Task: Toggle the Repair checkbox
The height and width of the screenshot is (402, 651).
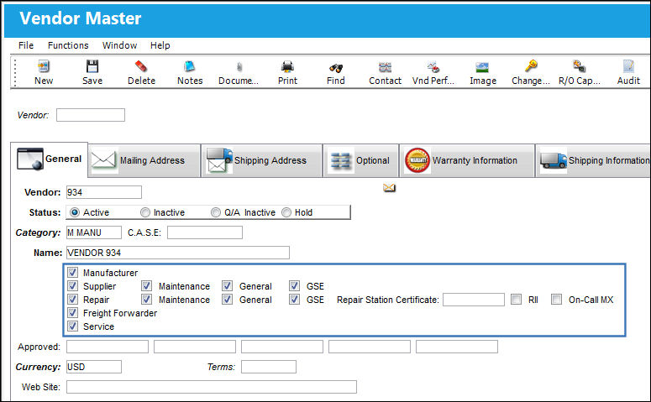Action: point(72,299)
